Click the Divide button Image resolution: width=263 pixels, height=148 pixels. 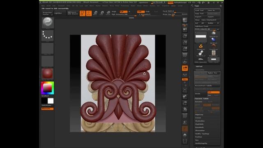[x=201, y=94]
